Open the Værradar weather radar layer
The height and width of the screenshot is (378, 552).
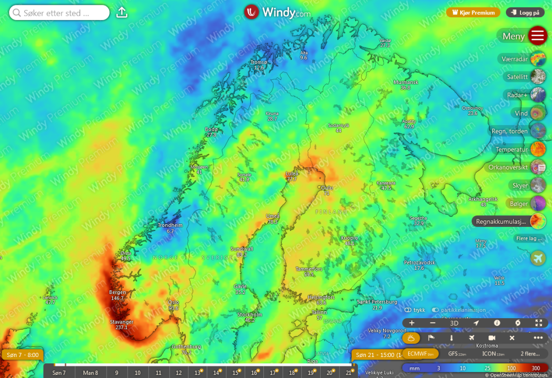tap(537, 58)
